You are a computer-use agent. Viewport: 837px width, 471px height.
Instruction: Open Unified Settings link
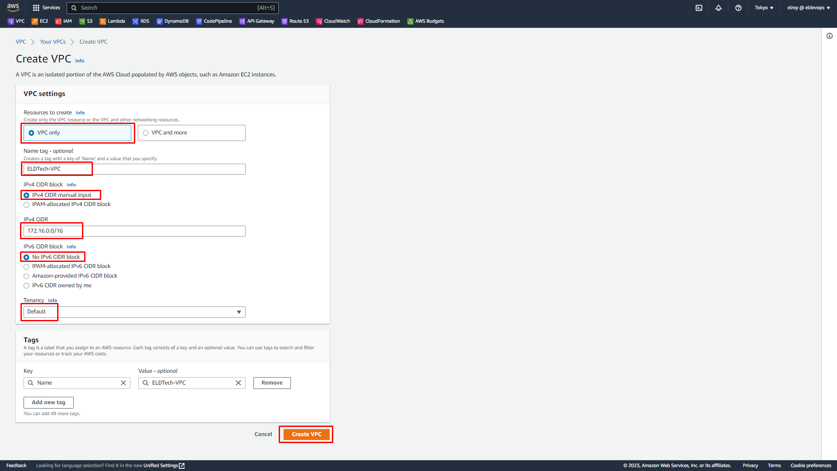pyautogui.click(x=164, y=466)
